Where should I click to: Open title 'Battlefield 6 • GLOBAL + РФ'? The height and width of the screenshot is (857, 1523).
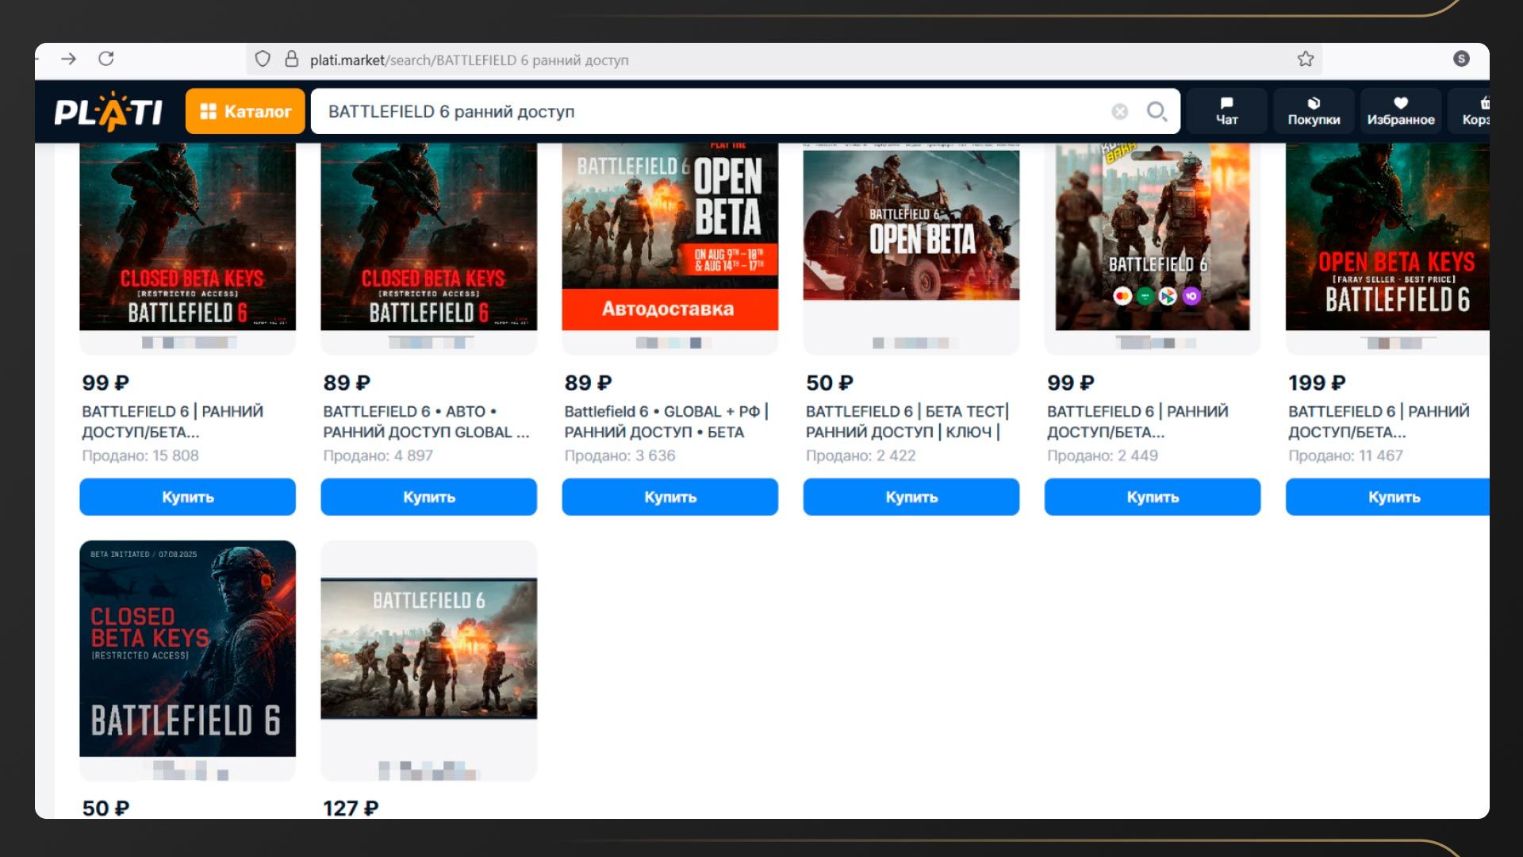tap(666, 421)
